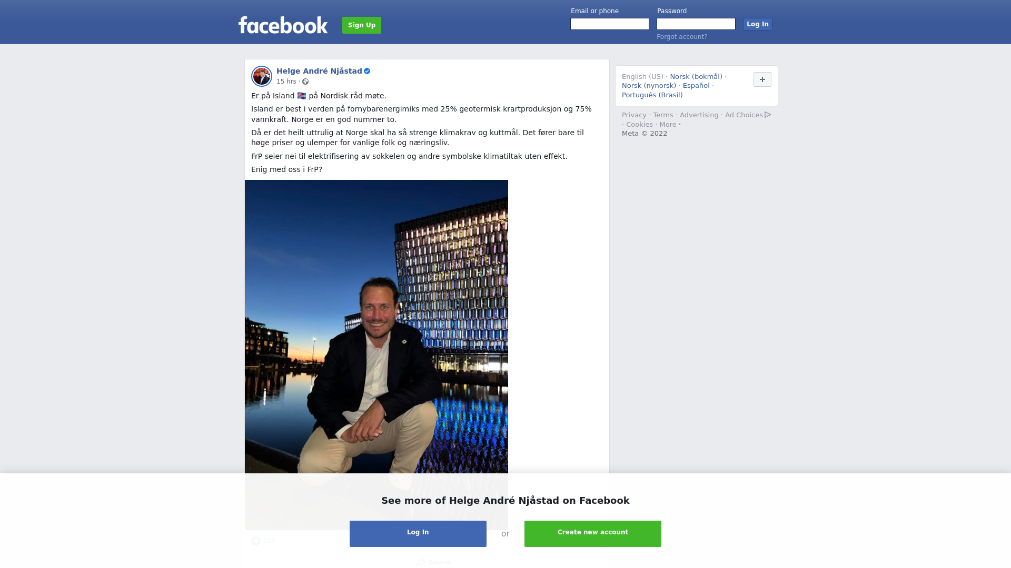This screenshot has height=568, width=1011.
Task: Click the Iceland flag emoji in post
Action: pos(302,96)
